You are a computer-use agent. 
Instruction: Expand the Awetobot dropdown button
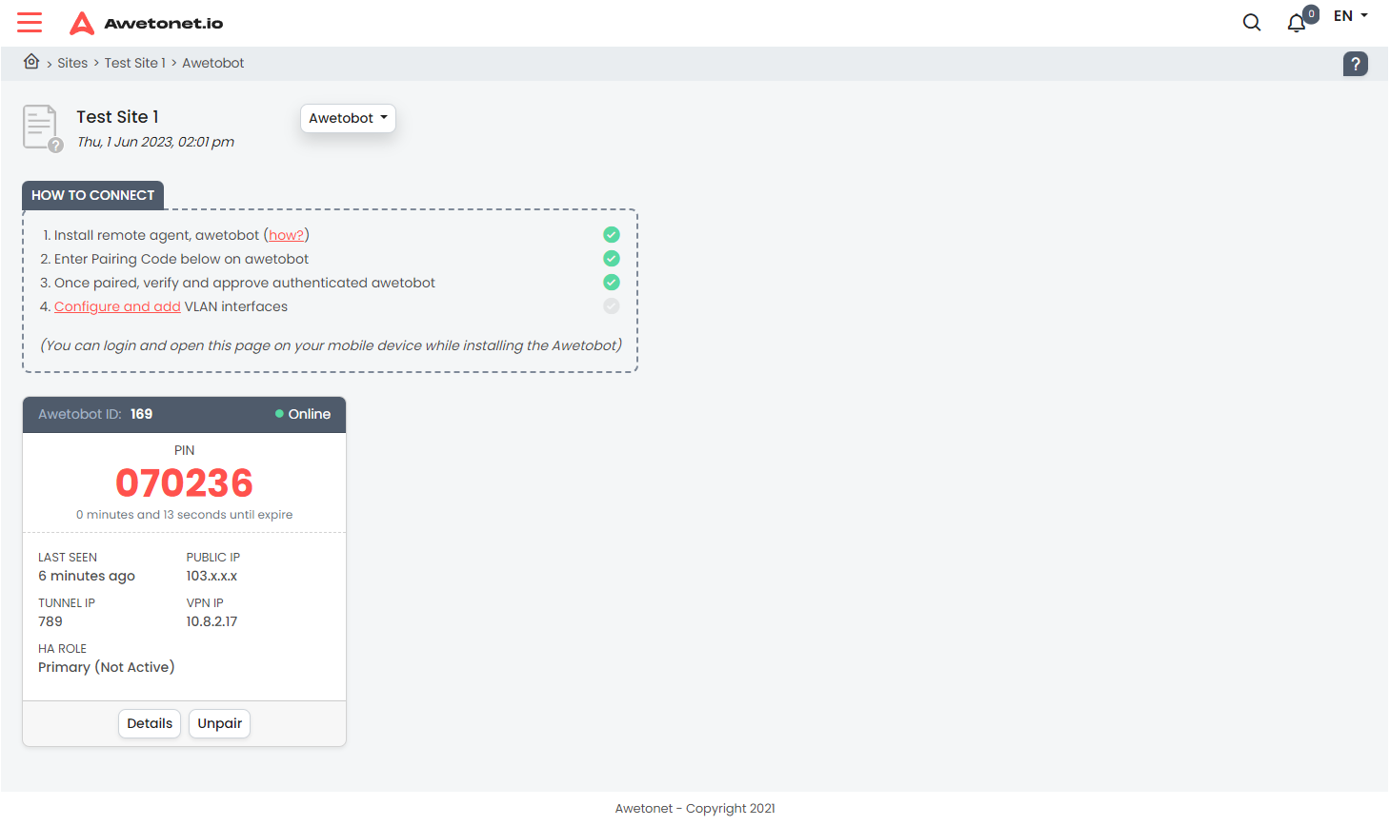coord(348,118)
